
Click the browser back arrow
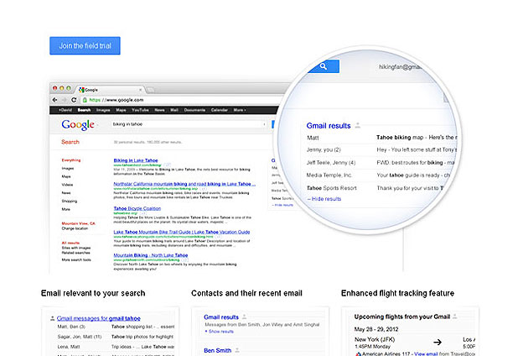[57, 99]
